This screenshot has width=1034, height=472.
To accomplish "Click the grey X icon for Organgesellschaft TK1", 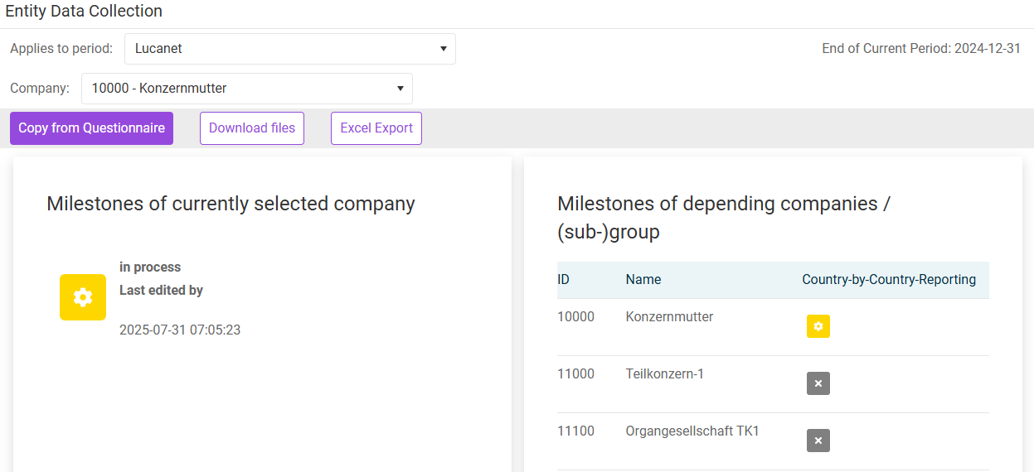I will click(818, 441).
